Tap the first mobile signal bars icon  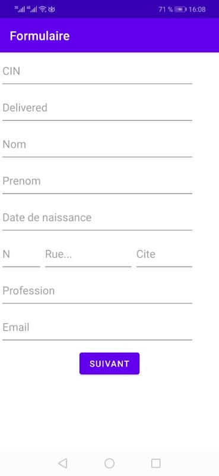20,10
